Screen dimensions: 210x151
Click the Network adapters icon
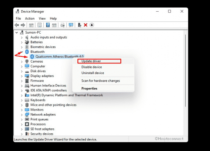click(x=27, y=114)
